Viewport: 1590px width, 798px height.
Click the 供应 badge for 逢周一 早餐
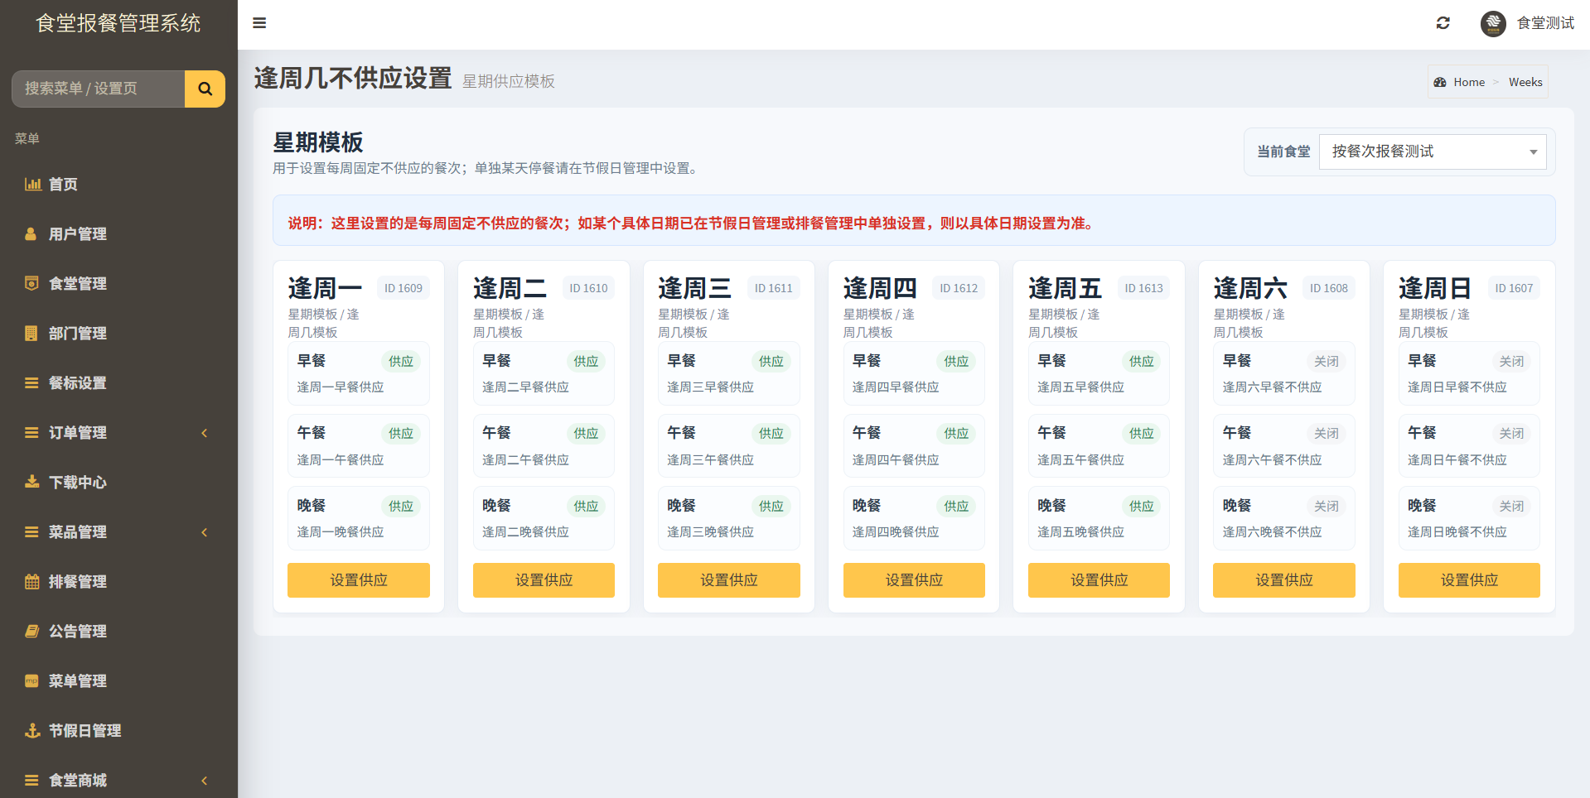pos(401,361)
